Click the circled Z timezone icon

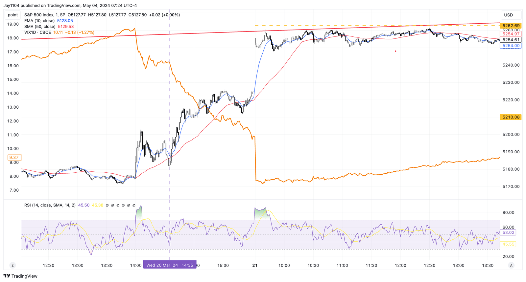point(12,265)
